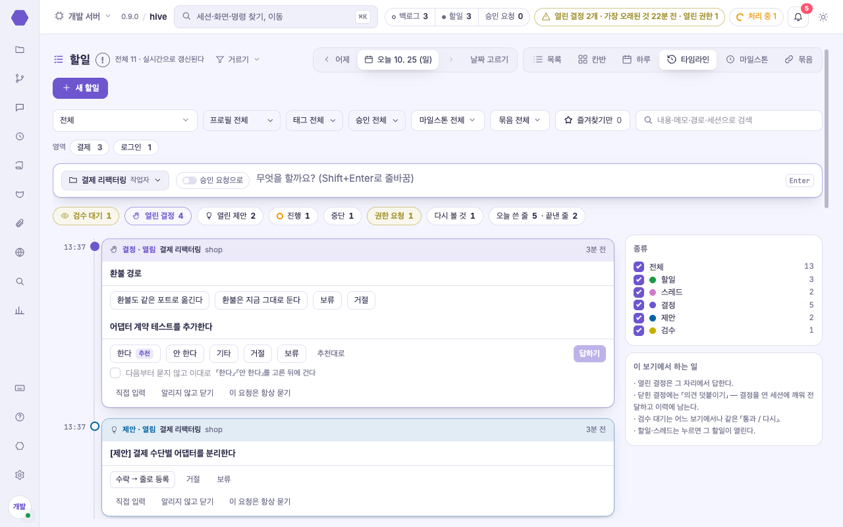Uncheck the 검수 type checkbox
The height and width of the screenshot is (527, 843).
click(639, 330)
